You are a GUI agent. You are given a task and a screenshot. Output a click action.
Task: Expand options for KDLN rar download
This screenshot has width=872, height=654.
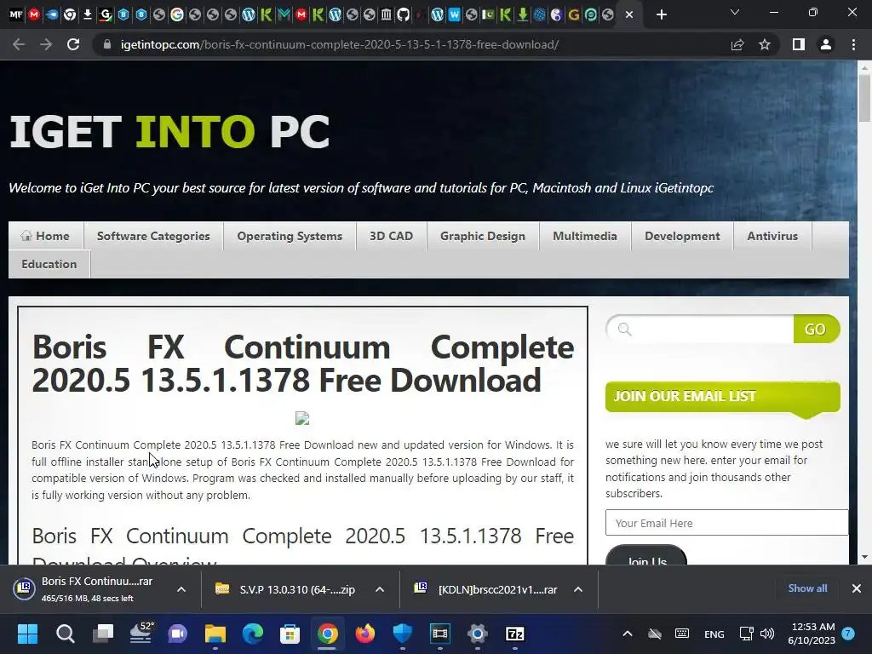578,589
